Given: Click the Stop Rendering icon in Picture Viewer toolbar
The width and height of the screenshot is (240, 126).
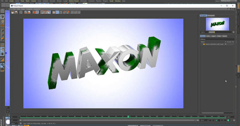Looking at the screenshot, I should point(21,12).
